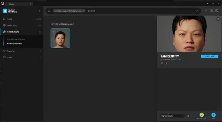Collapse the left sidebar chevron
The image size is (222, 122).
[40, 11]
